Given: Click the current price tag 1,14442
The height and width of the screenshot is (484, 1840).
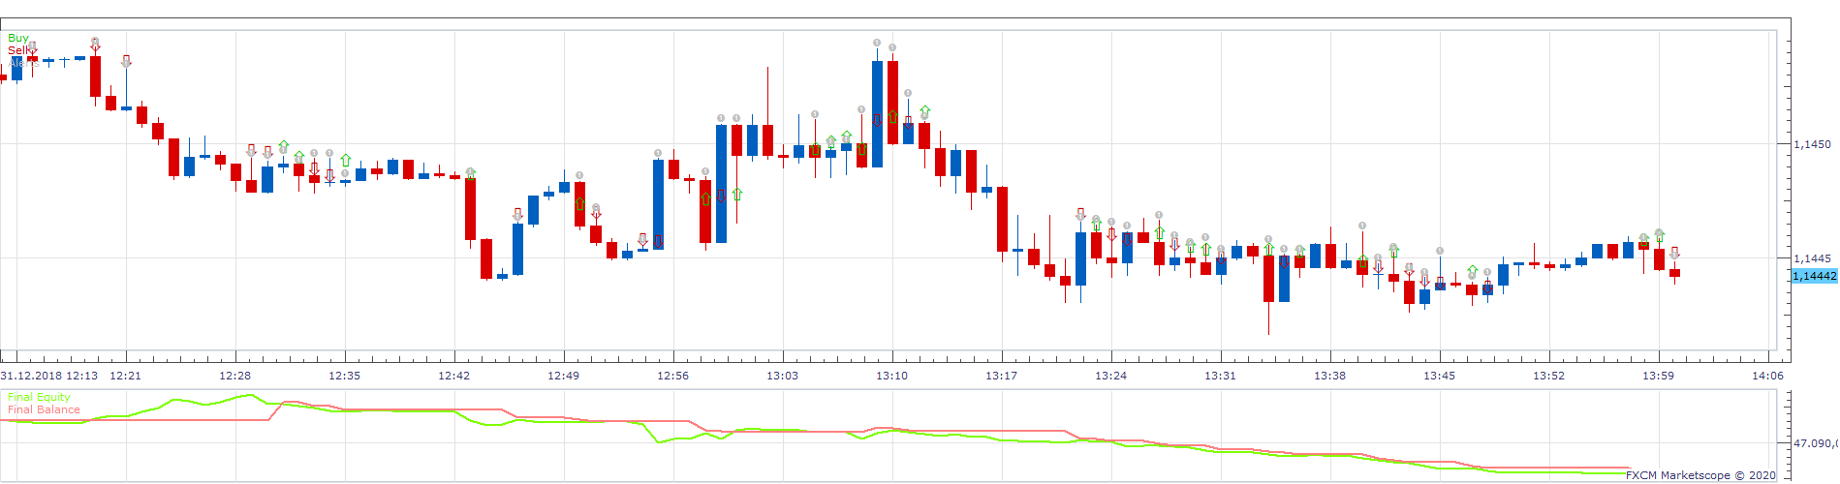Looking at the screenshot, I should point(1815,276).
